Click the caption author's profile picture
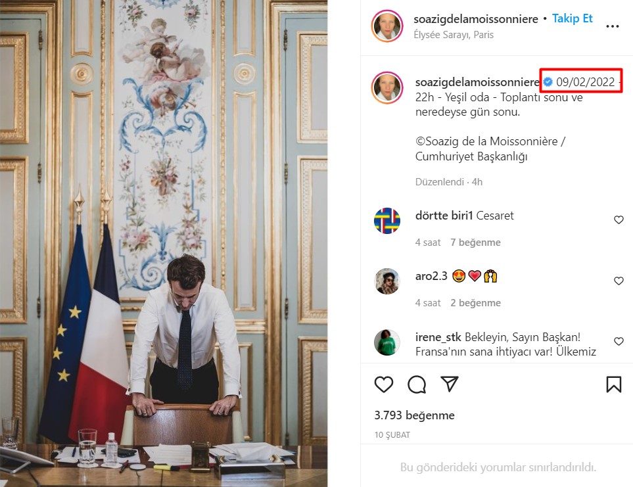The width and height of the screenshot is (633, 487). (x=387, y=88)
